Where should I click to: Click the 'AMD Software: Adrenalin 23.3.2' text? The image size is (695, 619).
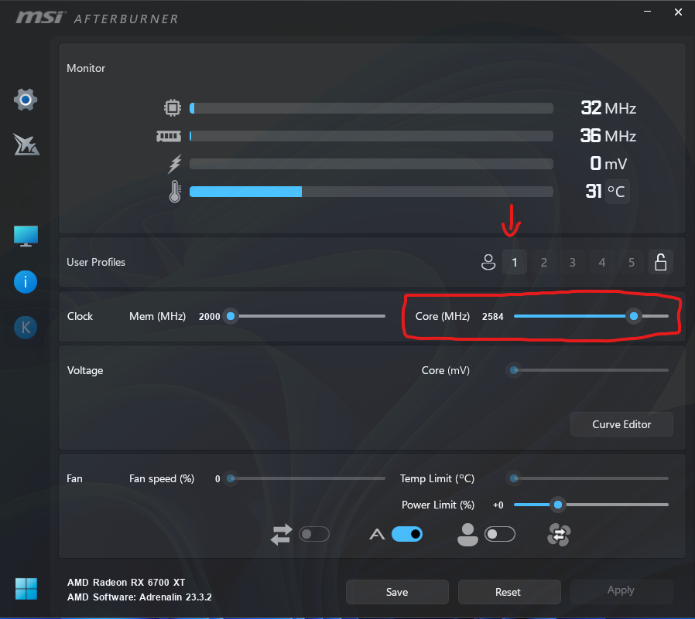click(139, 597)
